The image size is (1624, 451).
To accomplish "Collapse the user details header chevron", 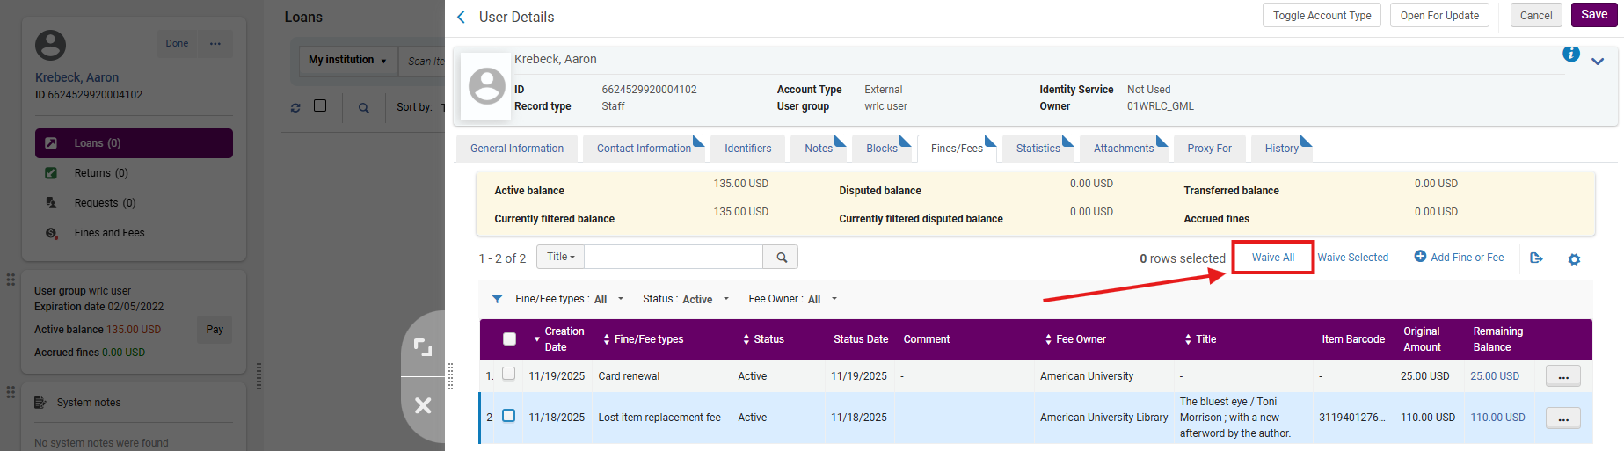I will pos(1598,61).
